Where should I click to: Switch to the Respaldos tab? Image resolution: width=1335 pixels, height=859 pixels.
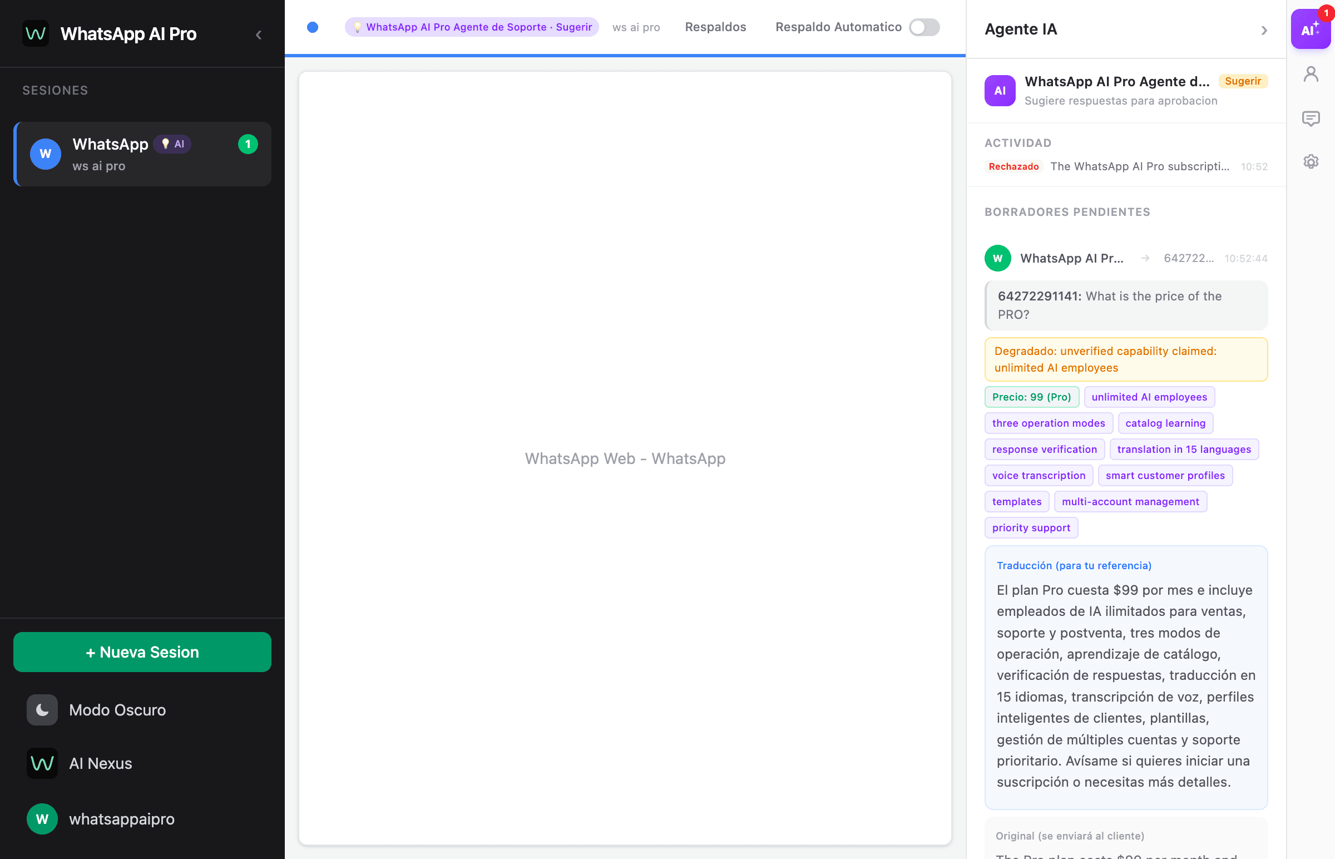(x=715, y=27)
